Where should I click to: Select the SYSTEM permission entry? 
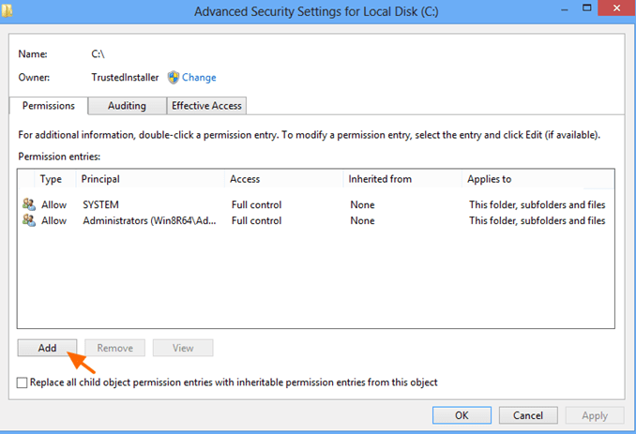(x=315, y=204)
